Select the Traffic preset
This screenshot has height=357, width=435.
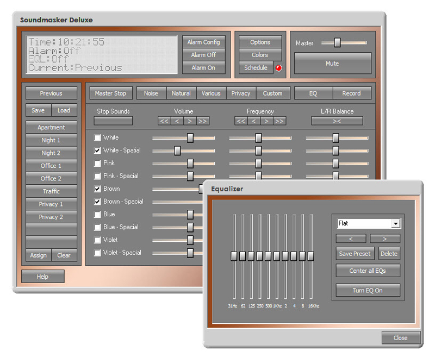[x=51, y=191]
